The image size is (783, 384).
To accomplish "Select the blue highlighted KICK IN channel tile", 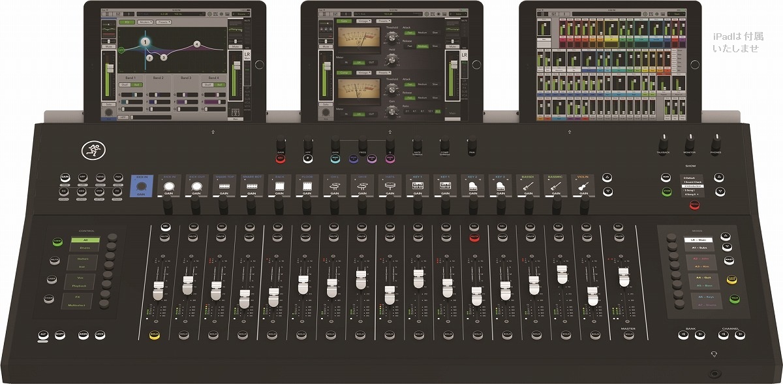I will point(140,186).
